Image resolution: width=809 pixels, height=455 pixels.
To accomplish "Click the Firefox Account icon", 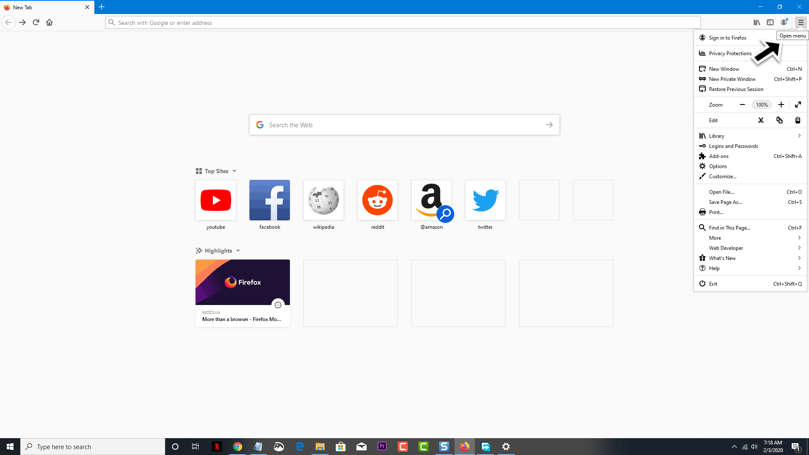I will (785, 22).
